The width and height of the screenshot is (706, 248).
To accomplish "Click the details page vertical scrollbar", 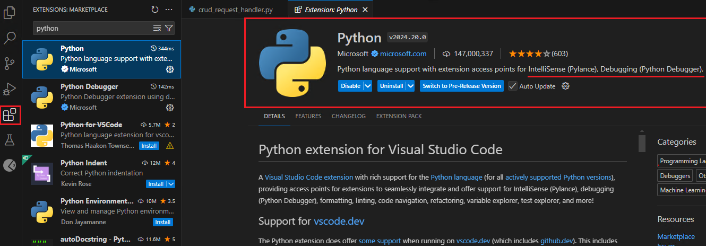I will click(642, 144).
